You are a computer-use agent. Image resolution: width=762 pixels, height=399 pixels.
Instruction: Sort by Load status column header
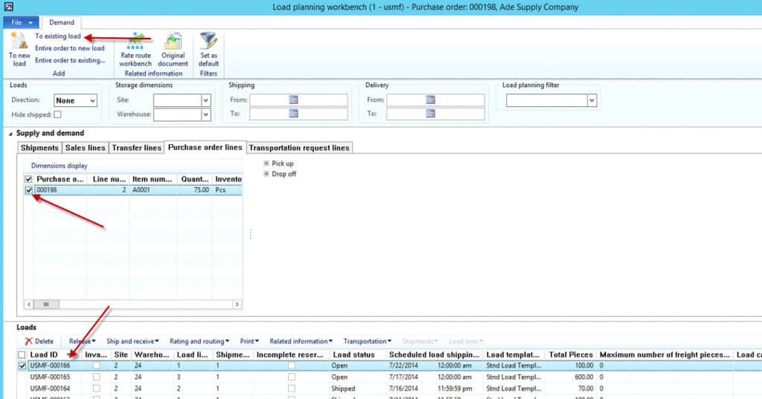[358, 355]
